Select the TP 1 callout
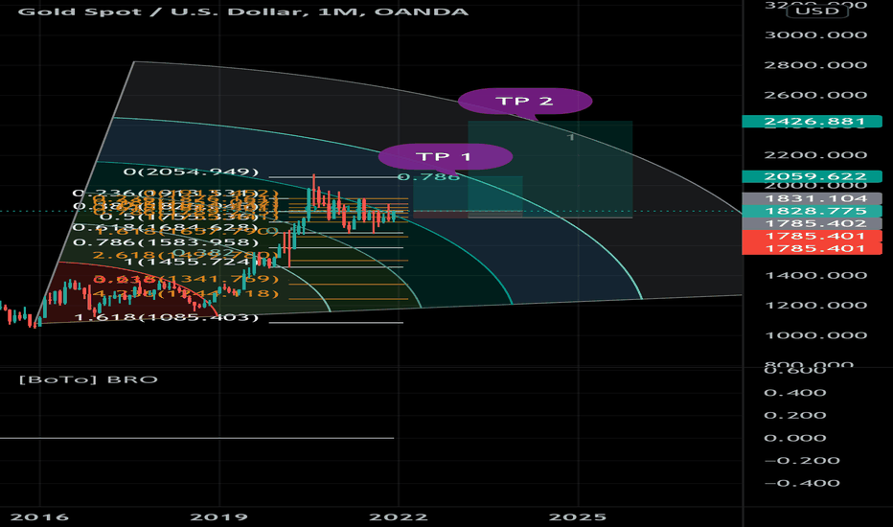This screenshot has height=527, width=893. 446,157
